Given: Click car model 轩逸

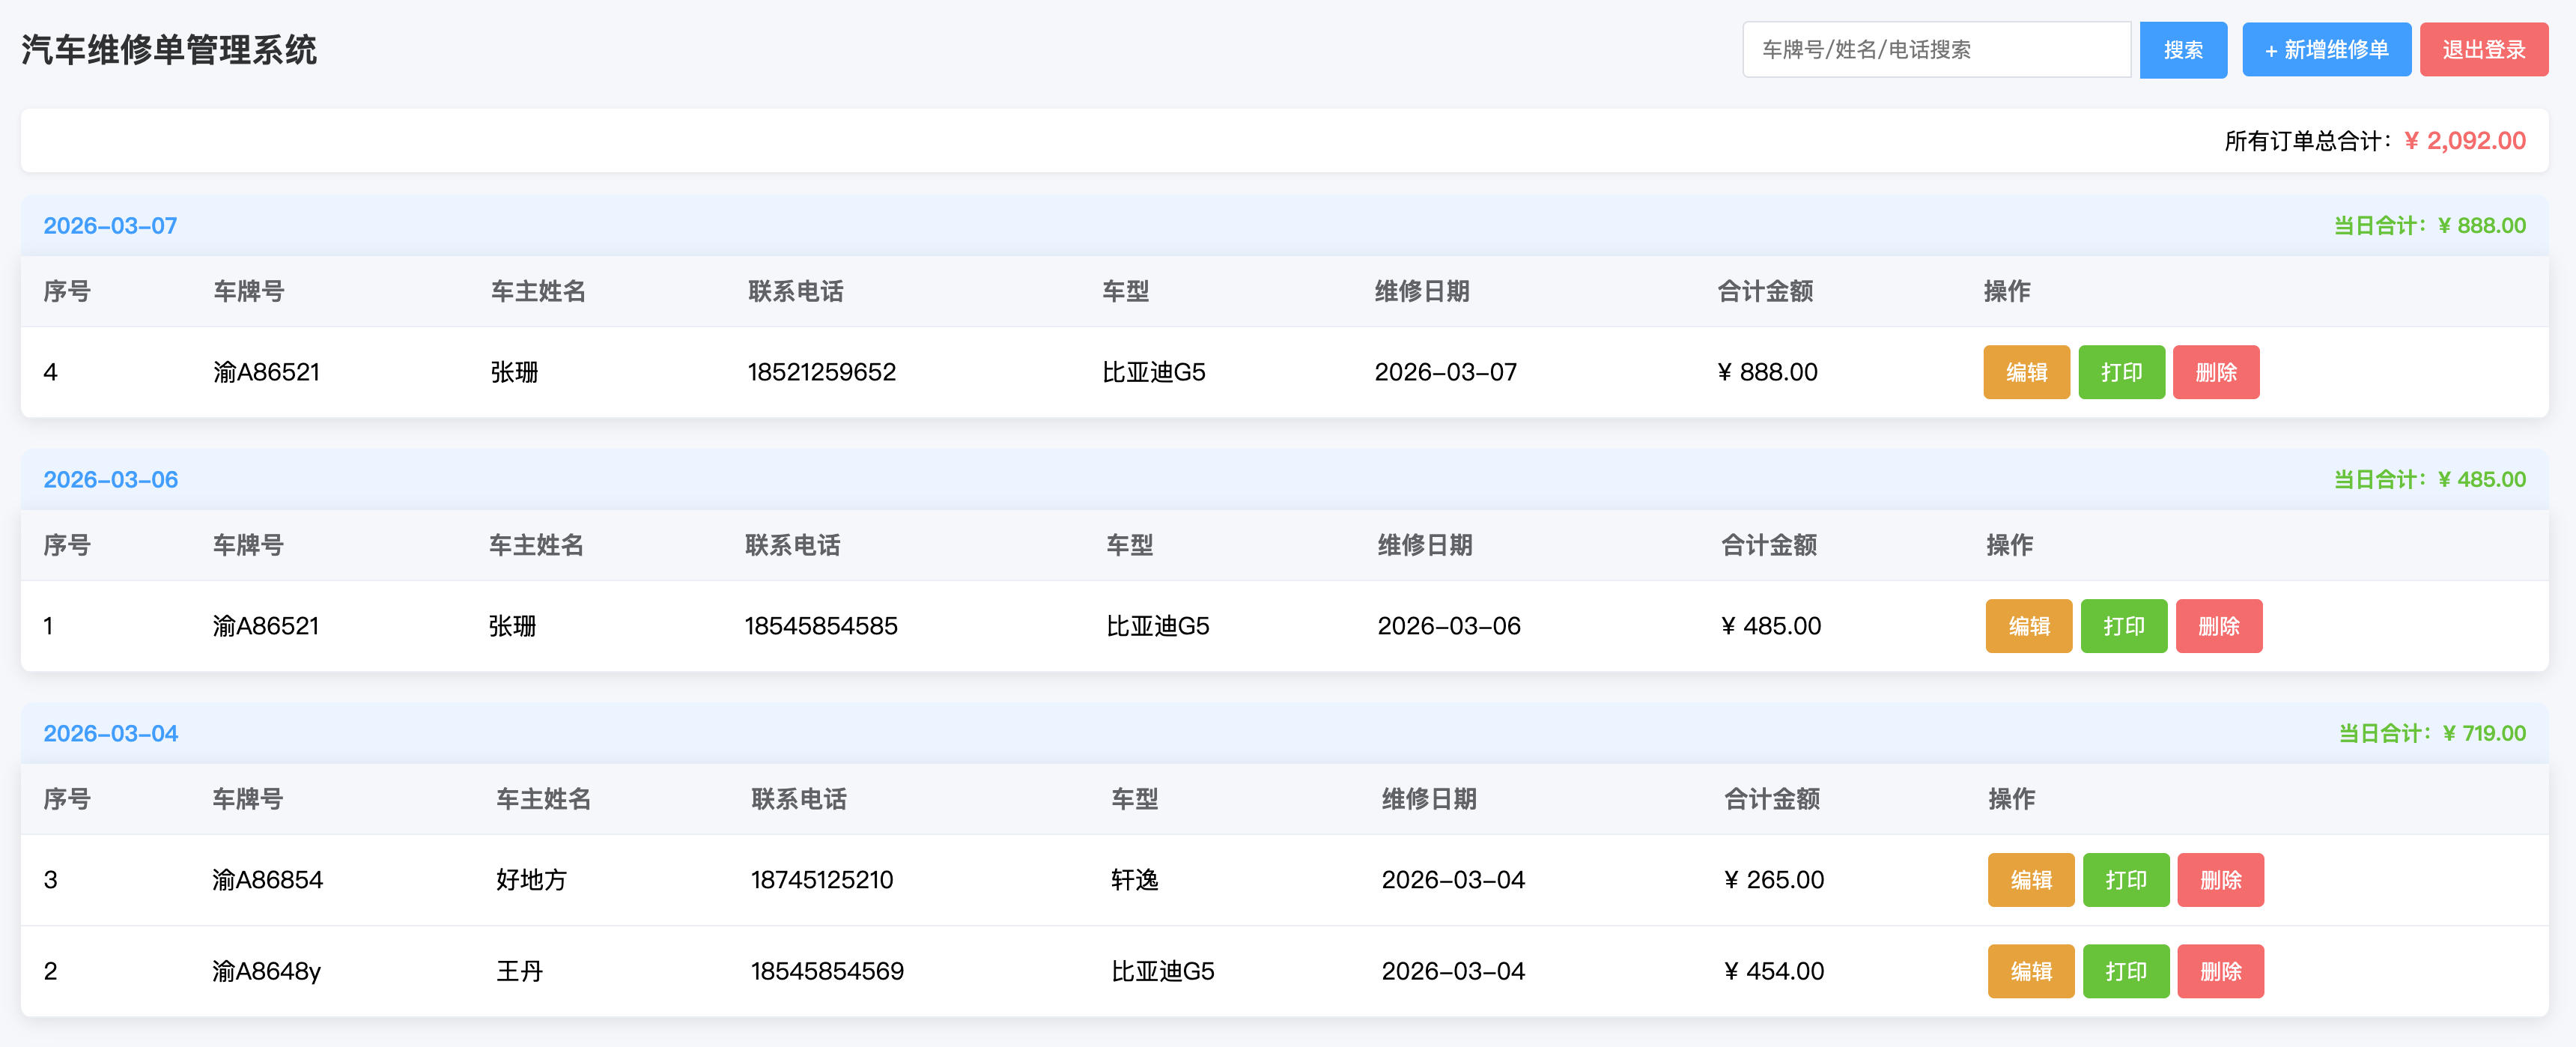Looking at the screenshot, I should coord(1135,880).
